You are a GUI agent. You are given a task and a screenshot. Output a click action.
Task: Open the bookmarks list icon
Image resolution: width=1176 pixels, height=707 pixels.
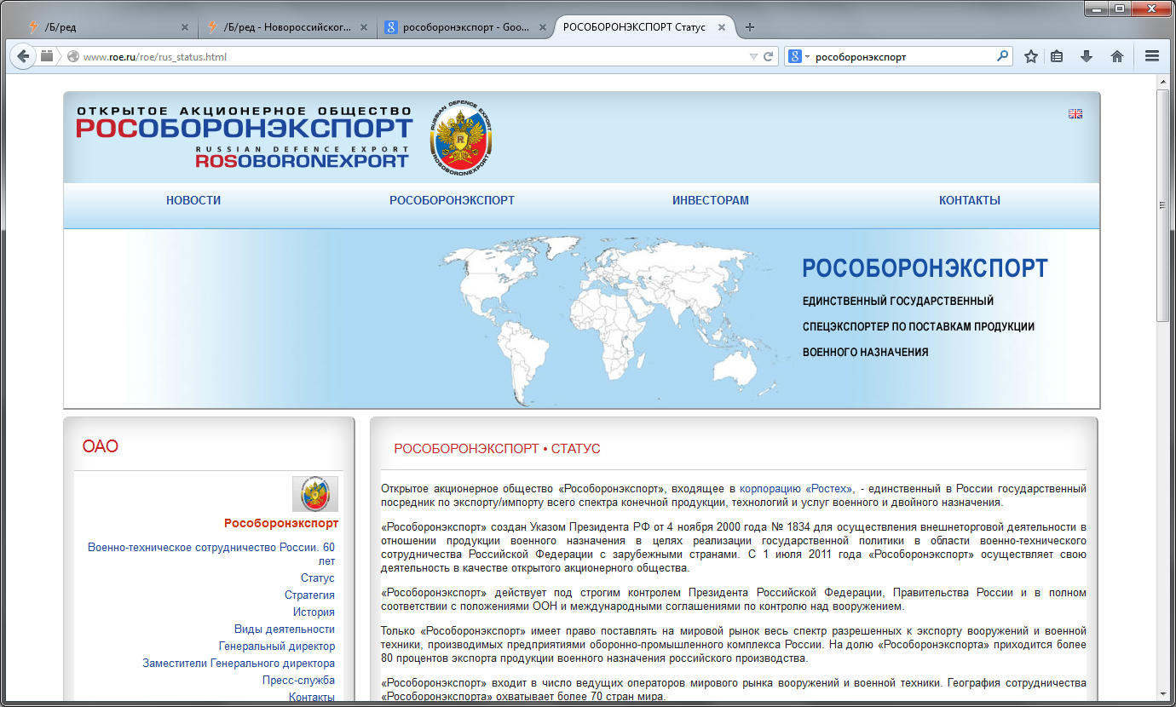point(1057,57)
